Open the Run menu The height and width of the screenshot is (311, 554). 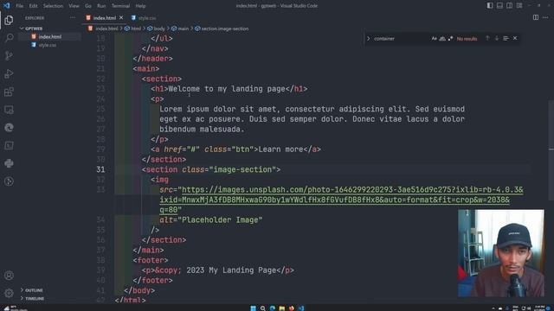tap(101, 6)
